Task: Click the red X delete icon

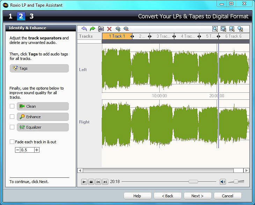Action: pos(109,29)
